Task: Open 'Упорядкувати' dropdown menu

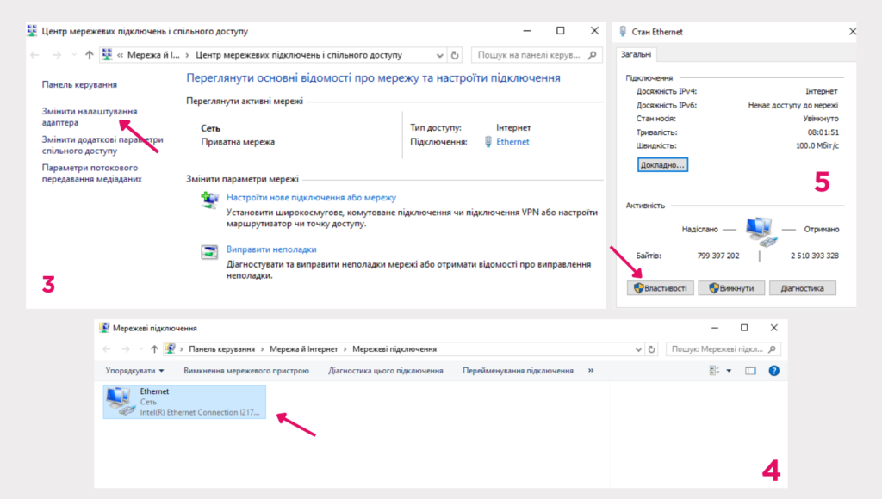Action: [134, 370]
